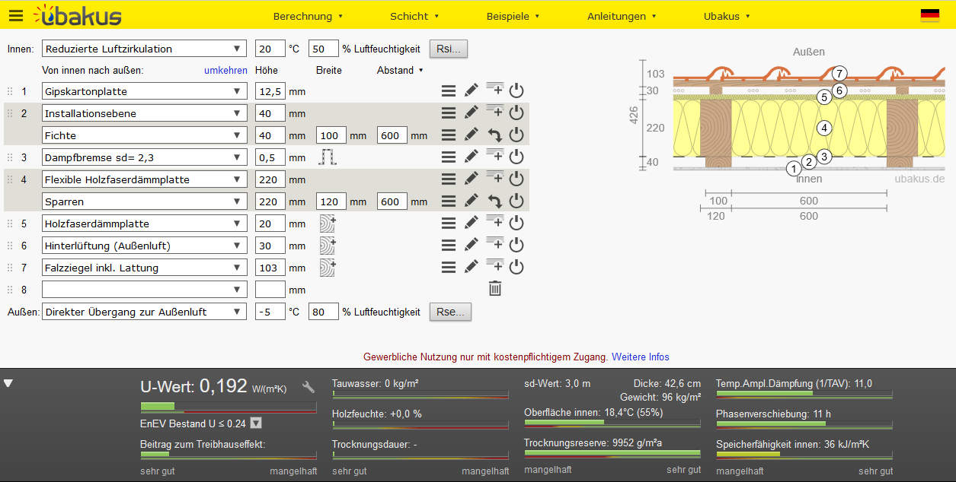Image resolution: width=956 pixels, height=482 pixels.
Task: Click the wrench icon beside U-Wert
Action: [x=309, y=387]
